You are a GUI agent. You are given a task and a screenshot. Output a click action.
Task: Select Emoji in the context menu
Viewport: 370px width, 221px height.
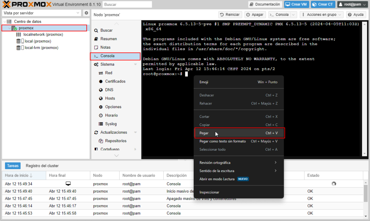pos(238,82)
